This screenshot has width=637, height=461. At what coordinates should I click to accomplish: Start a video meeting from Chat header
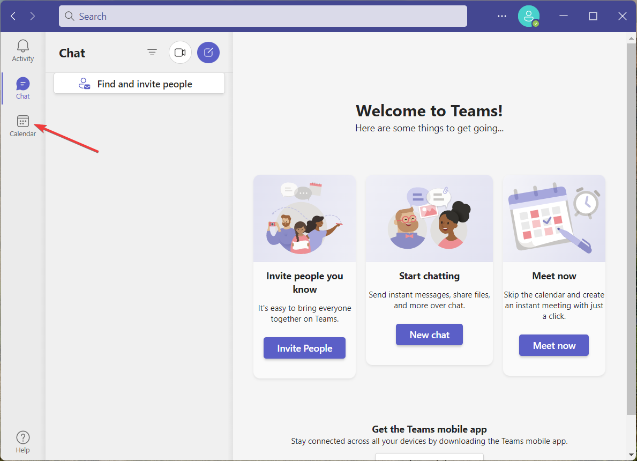[180, 53]
